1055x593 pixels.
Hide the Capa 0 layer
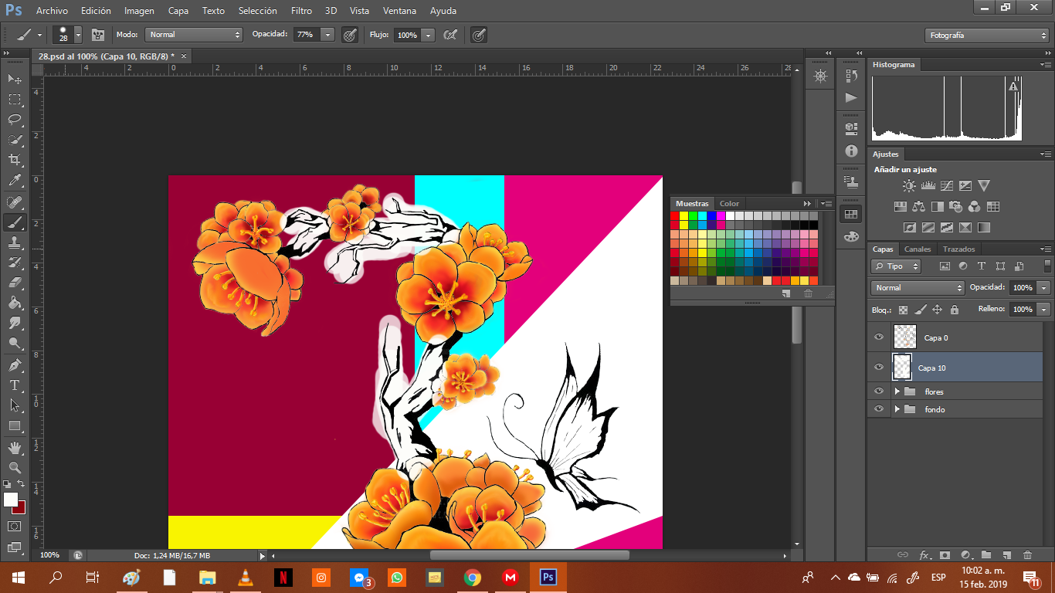pos(878,337)
